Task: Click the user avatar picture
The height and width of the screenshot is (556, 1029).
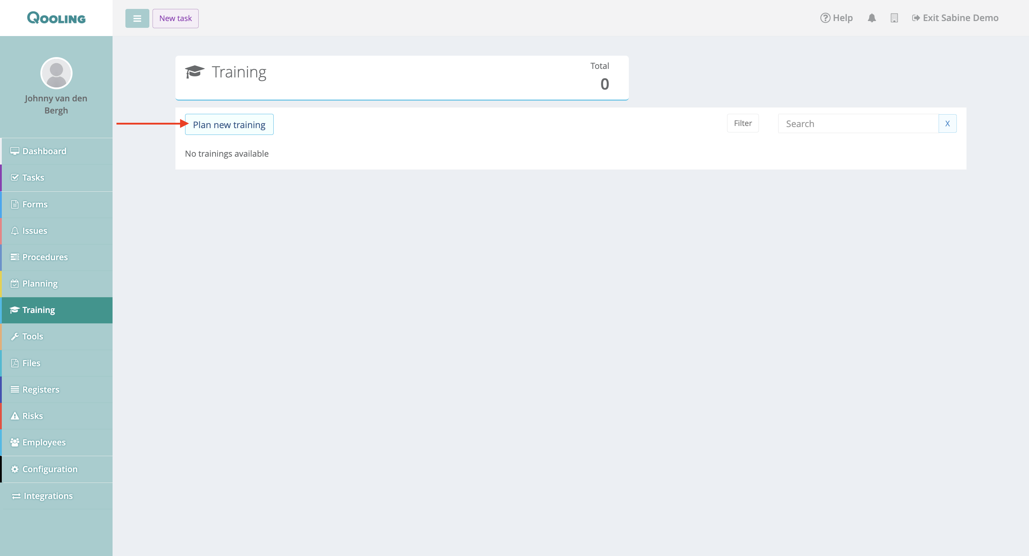Action: tap(56, 73)
